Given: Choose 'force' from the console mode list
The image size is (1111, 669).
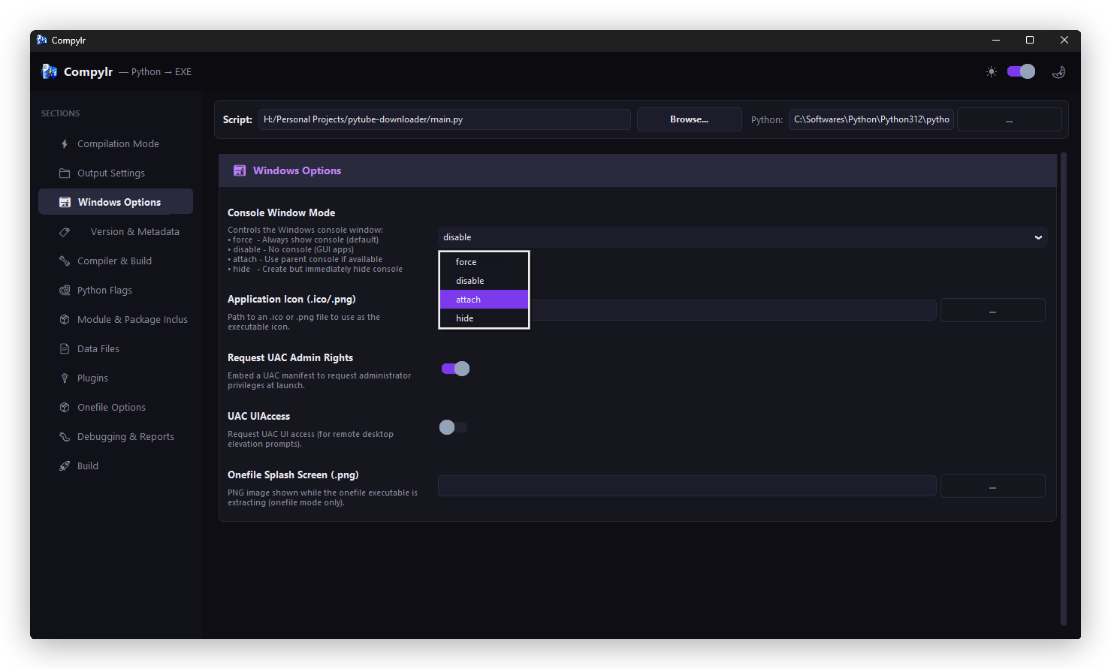Looking at the screenshot, I should tap(484, 262).
